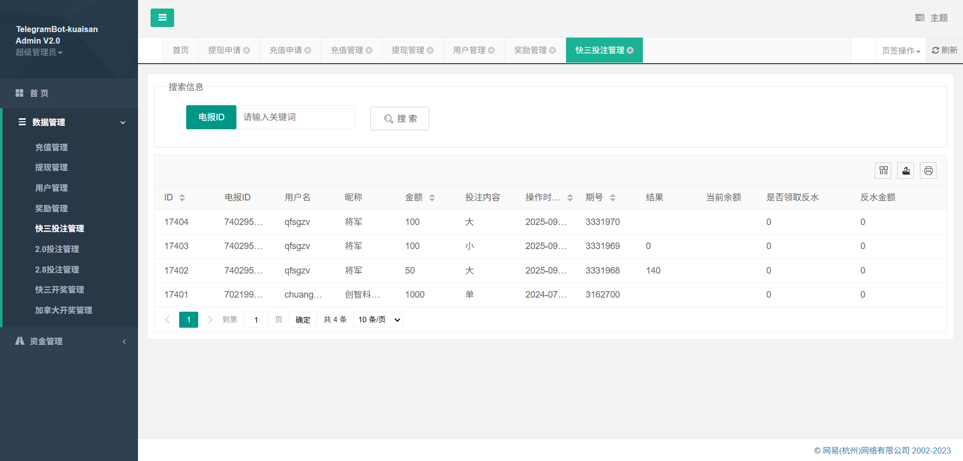Open the 主题 theme settings
963x461 pixels.
(931, 18)
